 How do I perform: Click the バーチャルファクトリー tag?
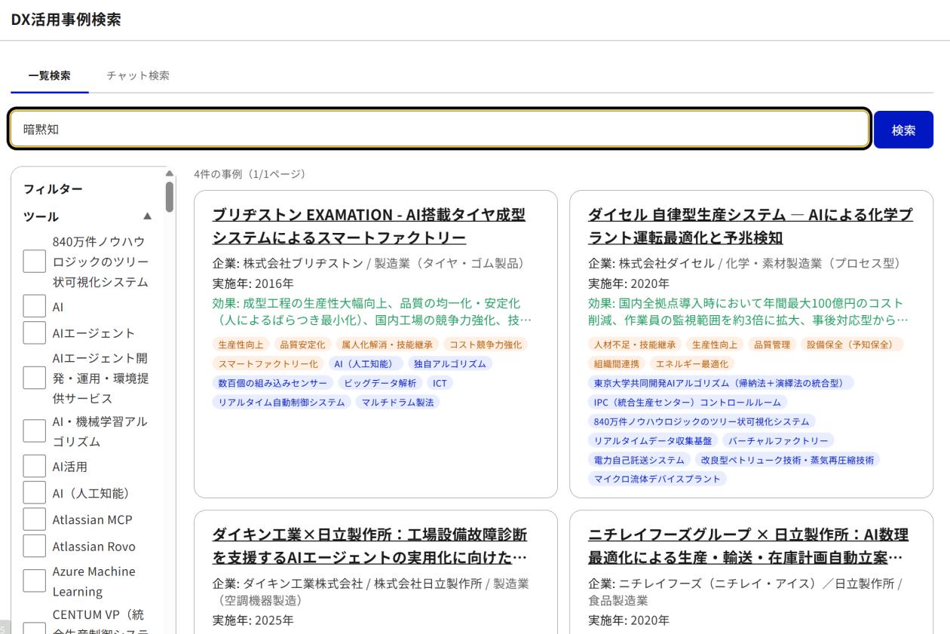778,440
